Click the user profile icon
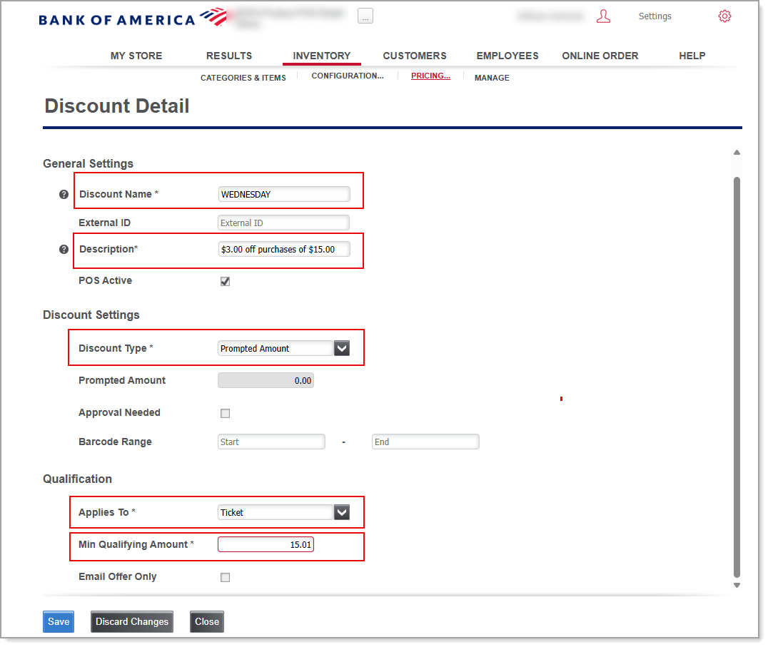The height and width of the screenshot is (647, 768). pyautogui.click(x=603, y=16)
